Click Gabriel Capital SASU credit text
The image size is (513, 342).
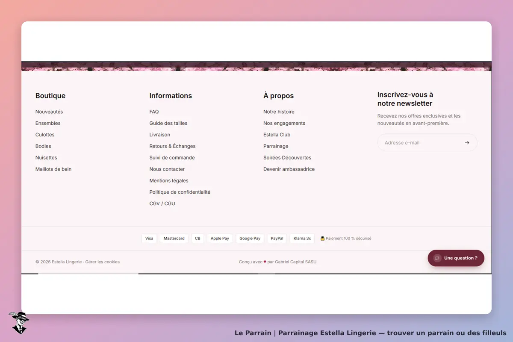[296, 262]
